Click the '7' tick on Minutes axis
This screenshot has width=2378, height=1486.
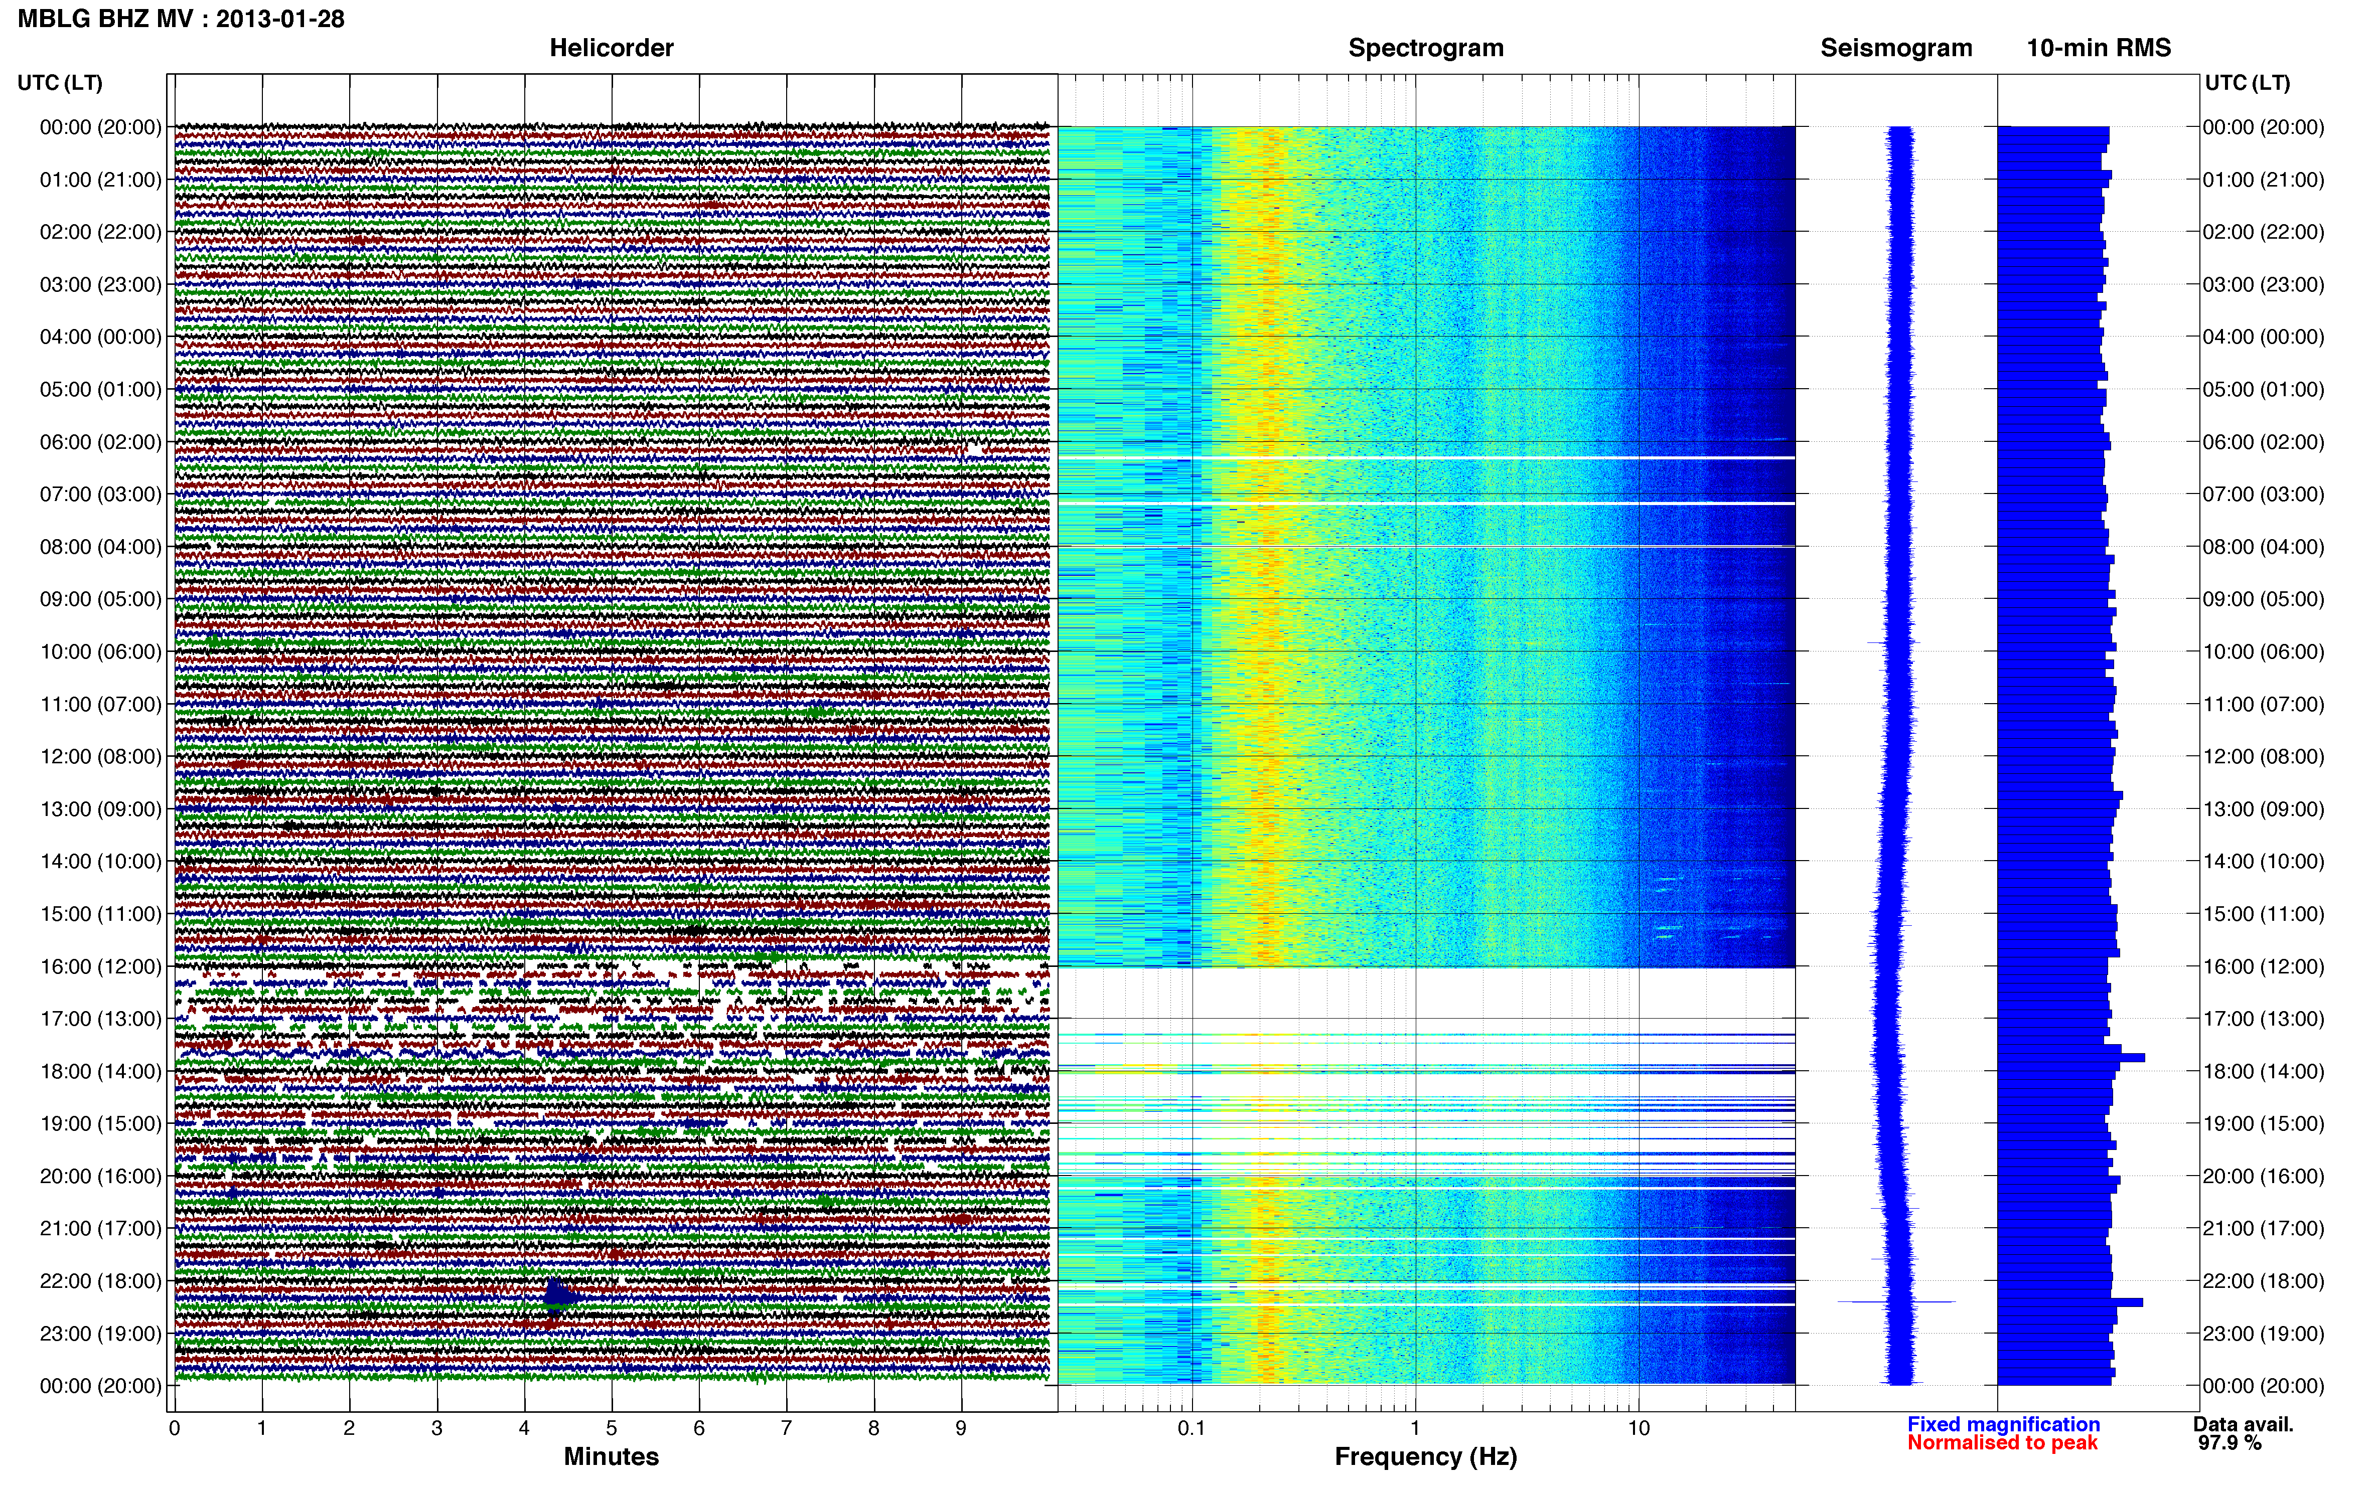pos(787,1428)
